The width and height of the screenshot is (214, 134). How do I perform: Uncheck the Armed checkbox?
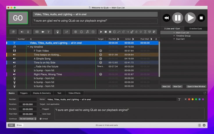coord(41,119)
